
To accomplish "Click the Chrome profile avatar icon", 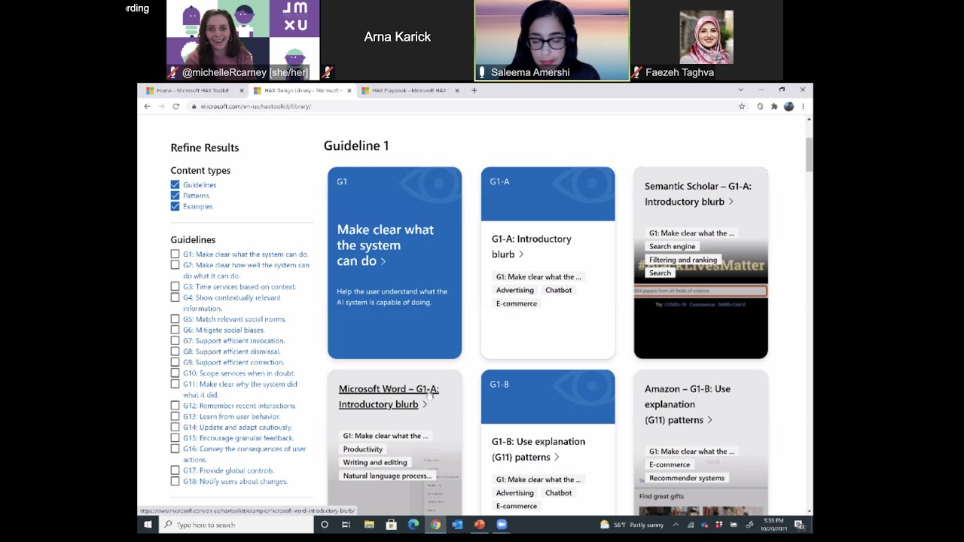I will click(x=789, y=106).
